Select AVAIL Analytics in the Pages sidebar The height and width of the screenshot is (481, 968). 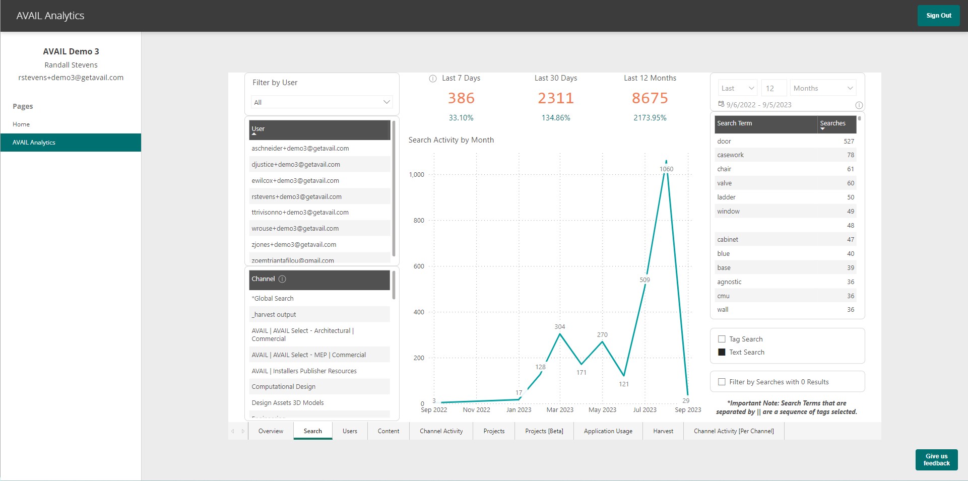71,143
